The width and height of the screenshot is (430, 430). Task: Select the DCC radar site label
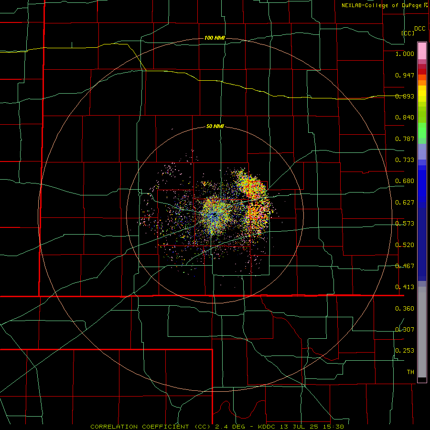(x=419, y=29)
